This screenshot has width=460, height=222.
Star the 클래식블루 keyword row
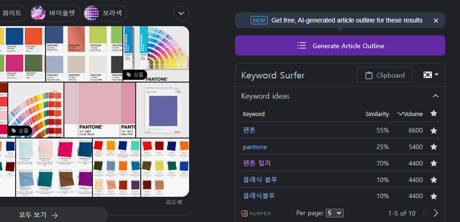click(x=434, y=196)
